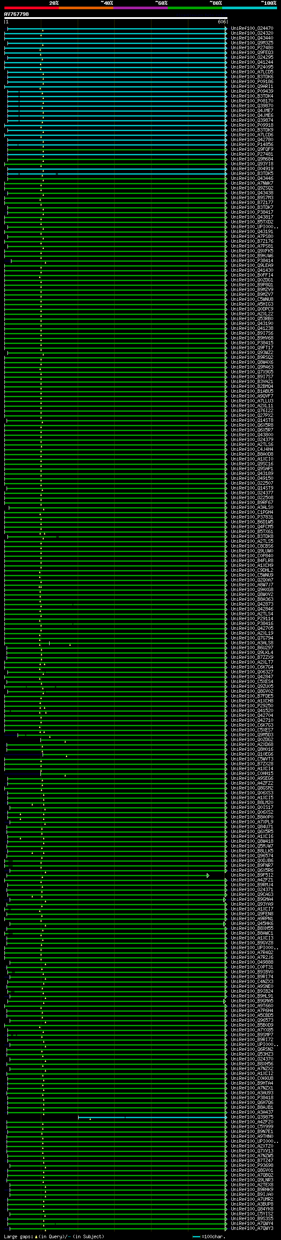Select hit label UniRef100_B3TDK5
281x1240 pixels.
click(x=252, y=173)
